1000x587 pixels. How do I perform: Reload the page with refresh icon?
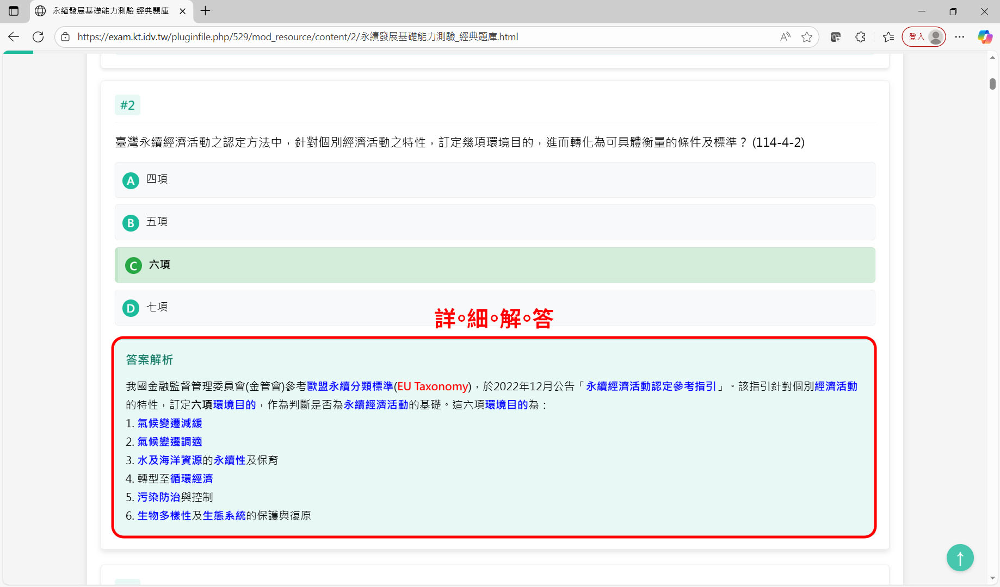tap(38, 37)
